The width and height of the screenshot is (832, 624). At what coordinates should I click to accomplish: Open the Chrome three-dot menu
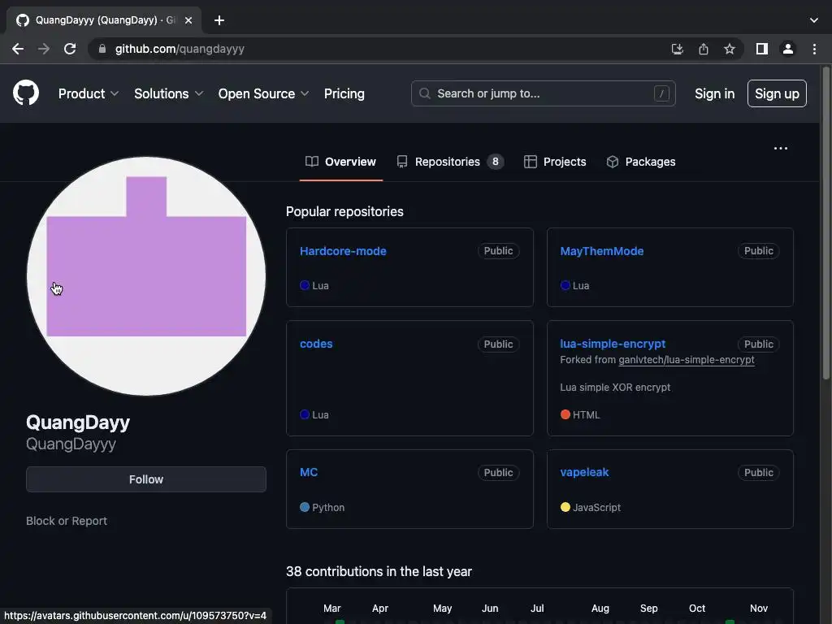[x=814, y=49]
